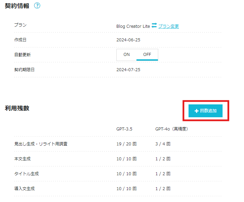The height and width of the screenshot is (202, 244).
Task: Click the 契約情報 heading
Action: coord(17,6)
